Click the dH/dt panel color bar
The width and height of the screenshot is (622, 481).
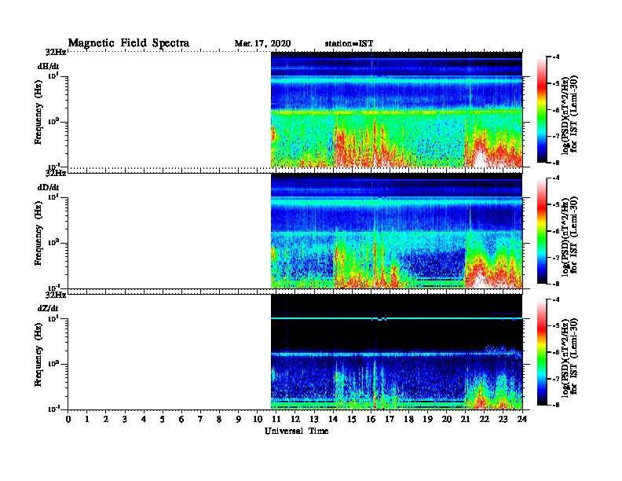pyautogui.click(x=542, y=109)
